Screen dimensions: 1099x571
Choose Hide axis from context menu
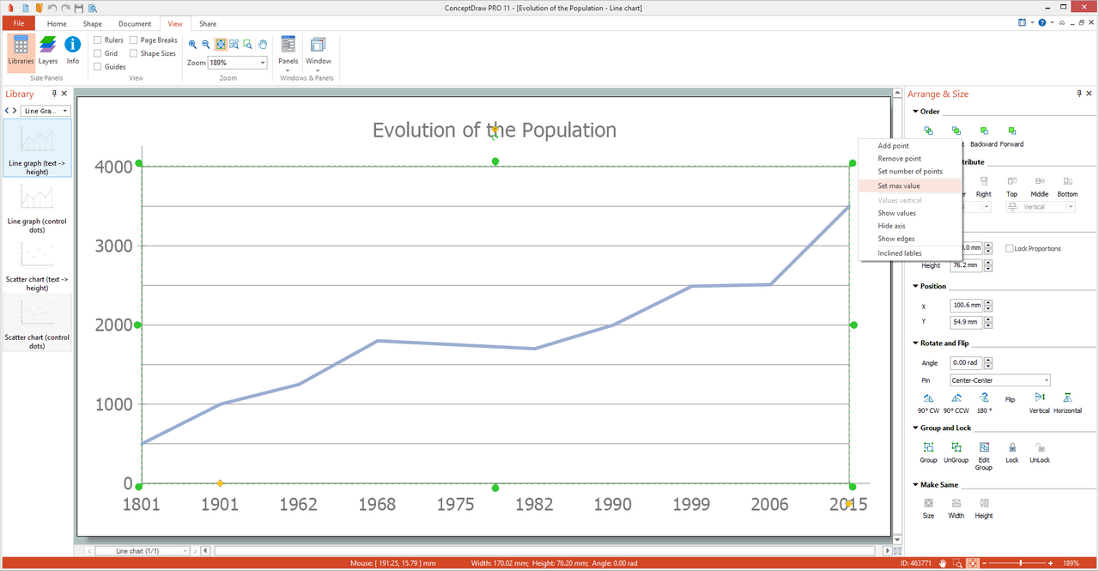[x=909, y=226]
